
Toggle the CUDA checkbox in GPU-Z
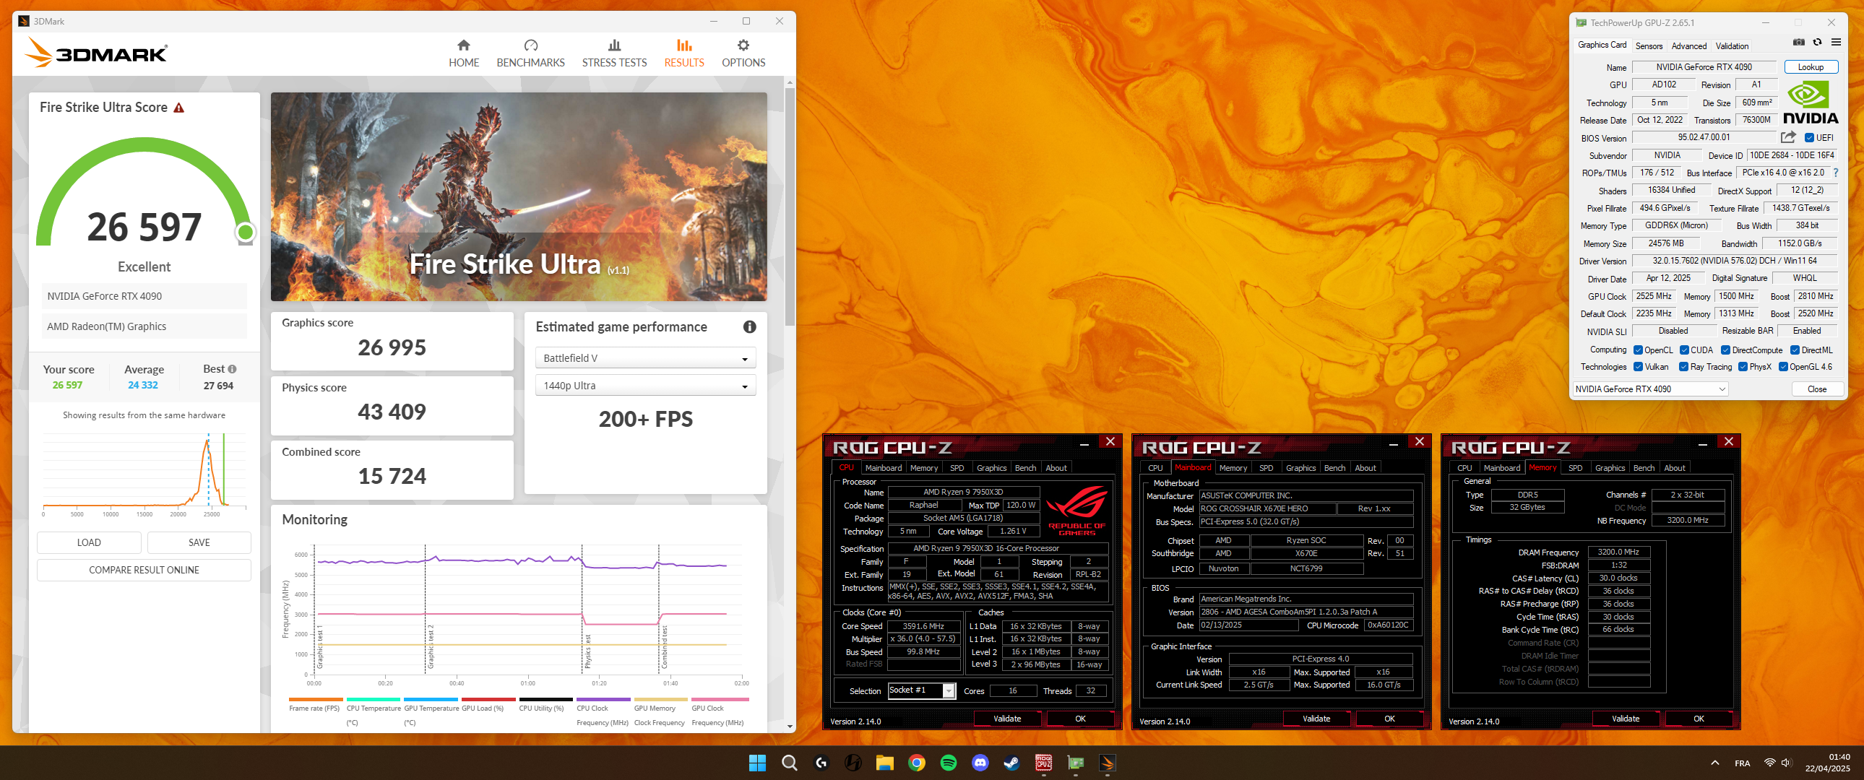coord(1684,350)
